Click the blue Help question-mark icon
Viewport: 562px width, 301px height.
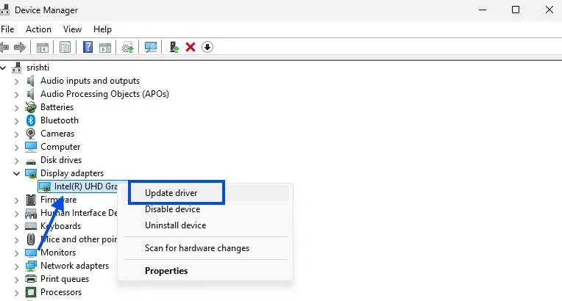click(x=88, y=47)
